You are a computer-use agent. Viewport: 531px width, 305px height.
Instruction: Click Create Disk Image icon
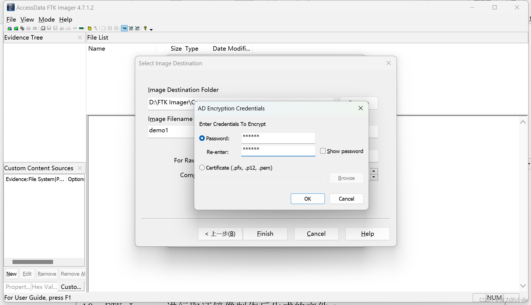(43, 28)
